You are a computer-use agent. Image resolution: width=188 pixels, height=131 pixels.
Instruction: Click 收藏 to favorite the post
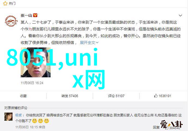point(23,96)
